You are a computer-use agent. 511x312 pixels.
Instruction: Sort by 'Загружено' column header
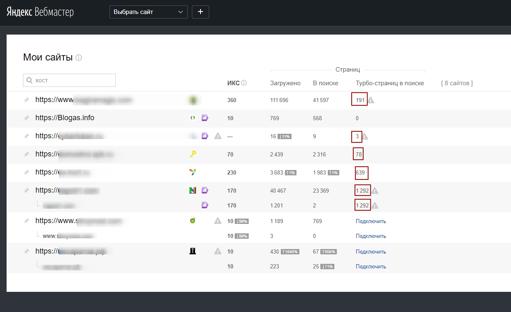(x=285, y=83)
